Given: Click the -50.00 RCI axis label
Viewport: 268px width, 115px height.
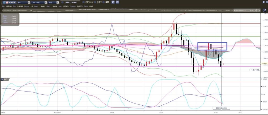Looking at the screenshot, I should [265, 102].
